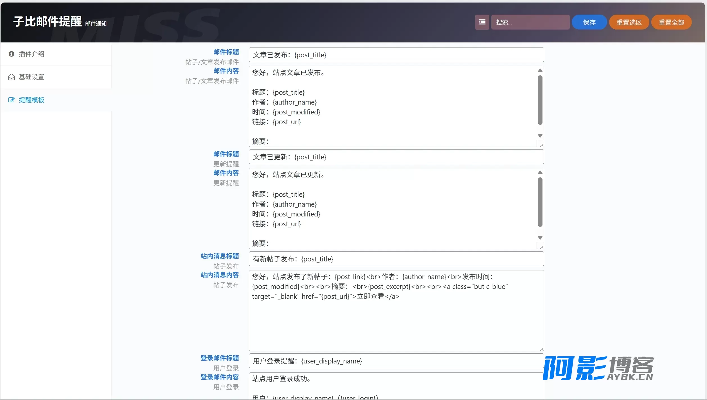Click scrollbar thumb in 文章已更新 content textarea
707x400 pixels.
click(540, 202)
